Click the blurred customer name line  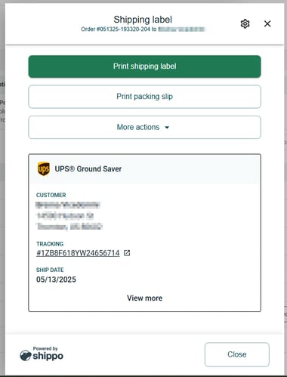pos(68,205)
